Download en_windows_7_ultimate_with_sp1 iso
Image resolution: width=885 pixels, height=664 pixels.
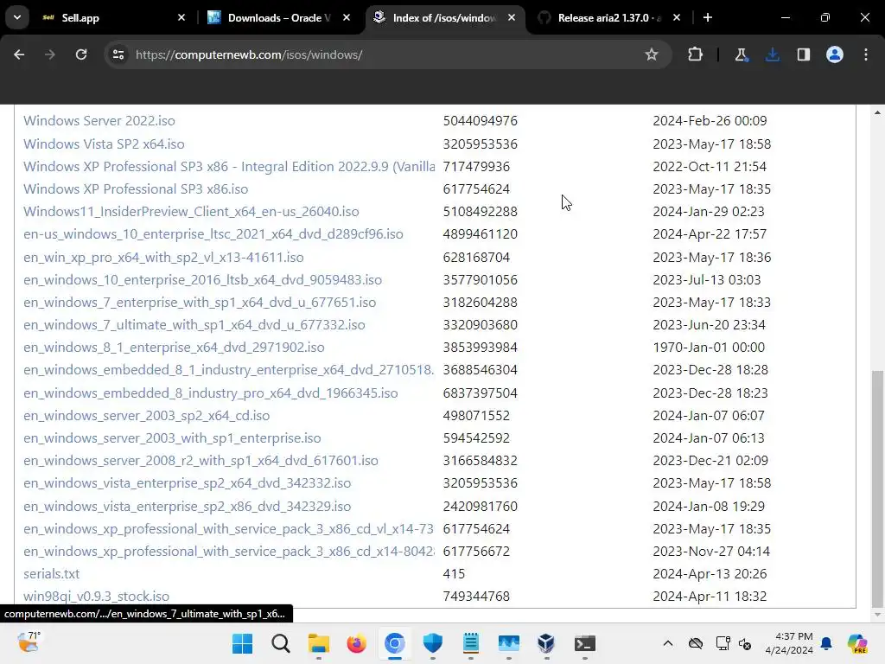click(194, 325)
